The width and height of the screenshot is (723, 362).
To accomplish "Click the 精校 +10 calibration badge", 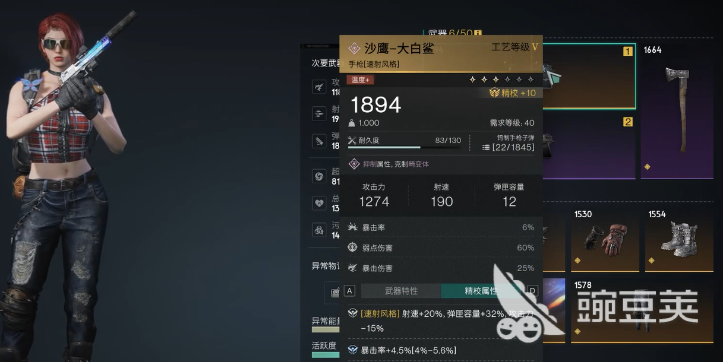I will click(512, 93).
